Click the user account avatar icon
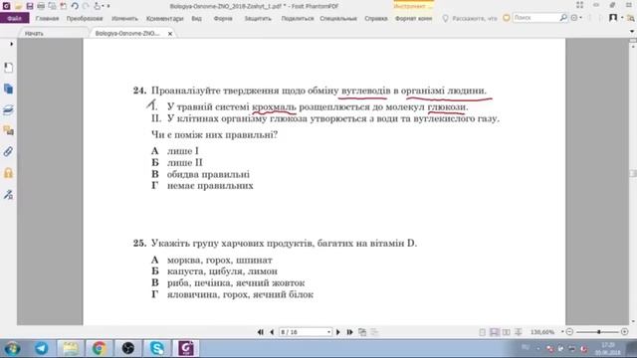 [613, 18]
